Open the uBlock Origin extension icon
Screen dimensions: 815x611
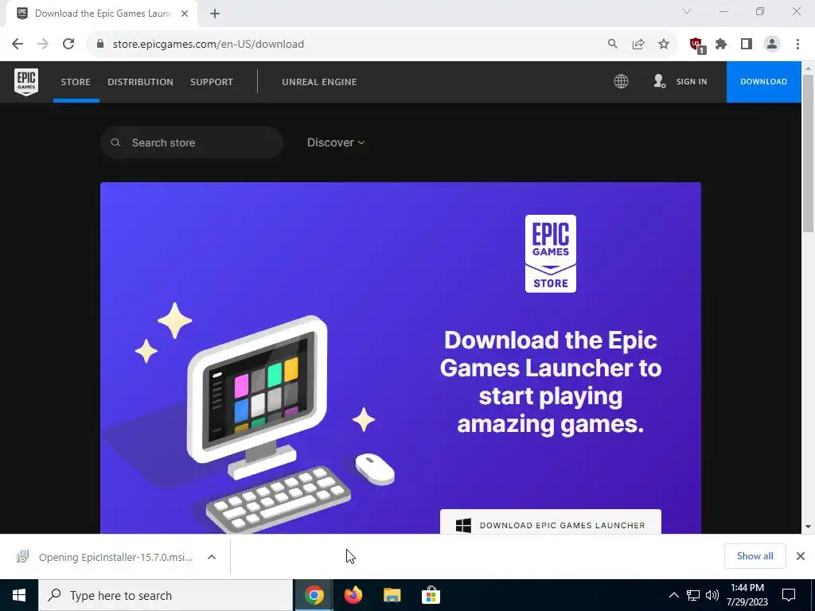coord(697,45)
